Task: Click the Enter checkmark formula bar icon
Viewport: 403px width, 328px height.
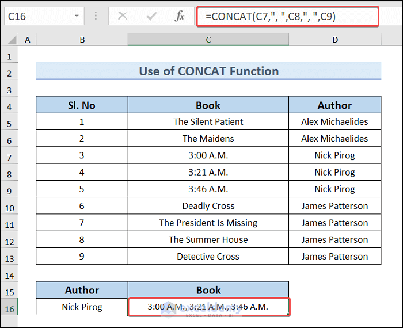Action: [x=151, y=16]
